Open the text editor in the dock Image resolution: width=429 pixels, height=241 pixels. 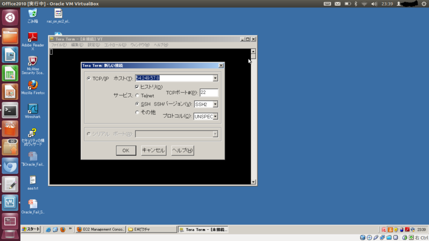pos(10,184)
